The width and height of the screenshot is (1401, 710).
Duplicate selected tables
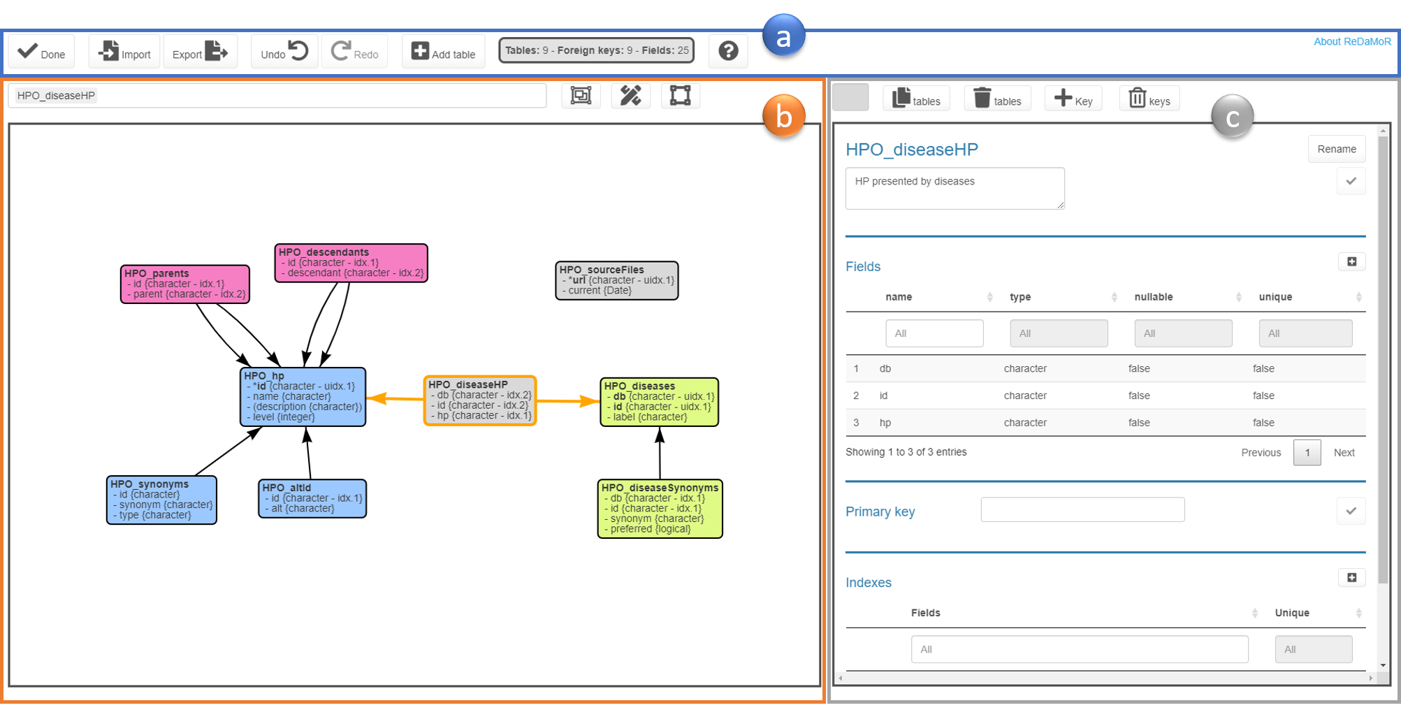(917, 99)
